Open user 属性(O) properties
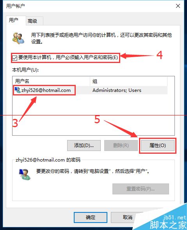Image resolution: width=187 pixels, height=230 pixels. pyautogui.click(x=158, y=146)
